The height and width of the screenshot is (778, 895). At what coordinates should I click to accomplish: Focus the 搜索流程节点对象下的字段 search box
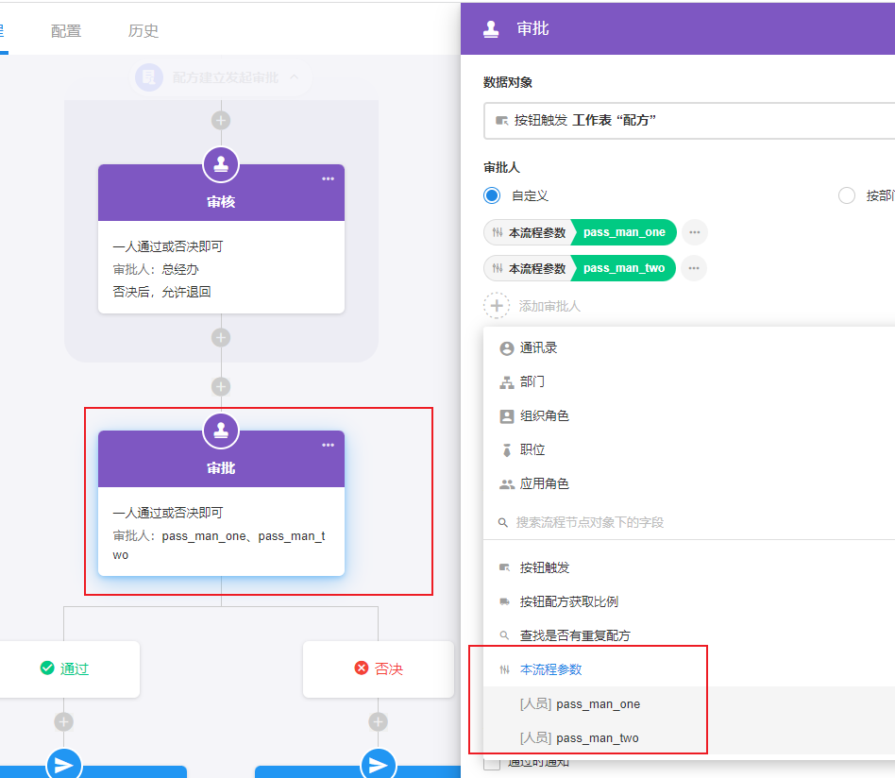pos(689,522)
